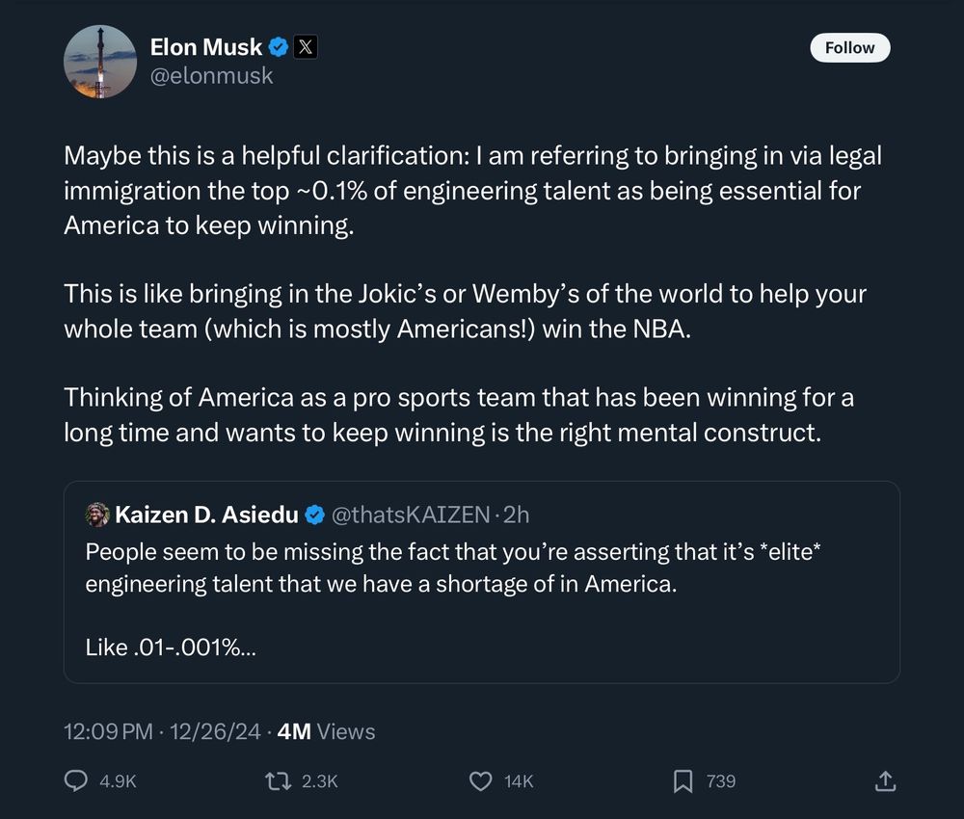The height and width of the screenshot is (819, 964).
Task: Click Kaizen's verified checkmark badge
Action: [x=314, y=515]
